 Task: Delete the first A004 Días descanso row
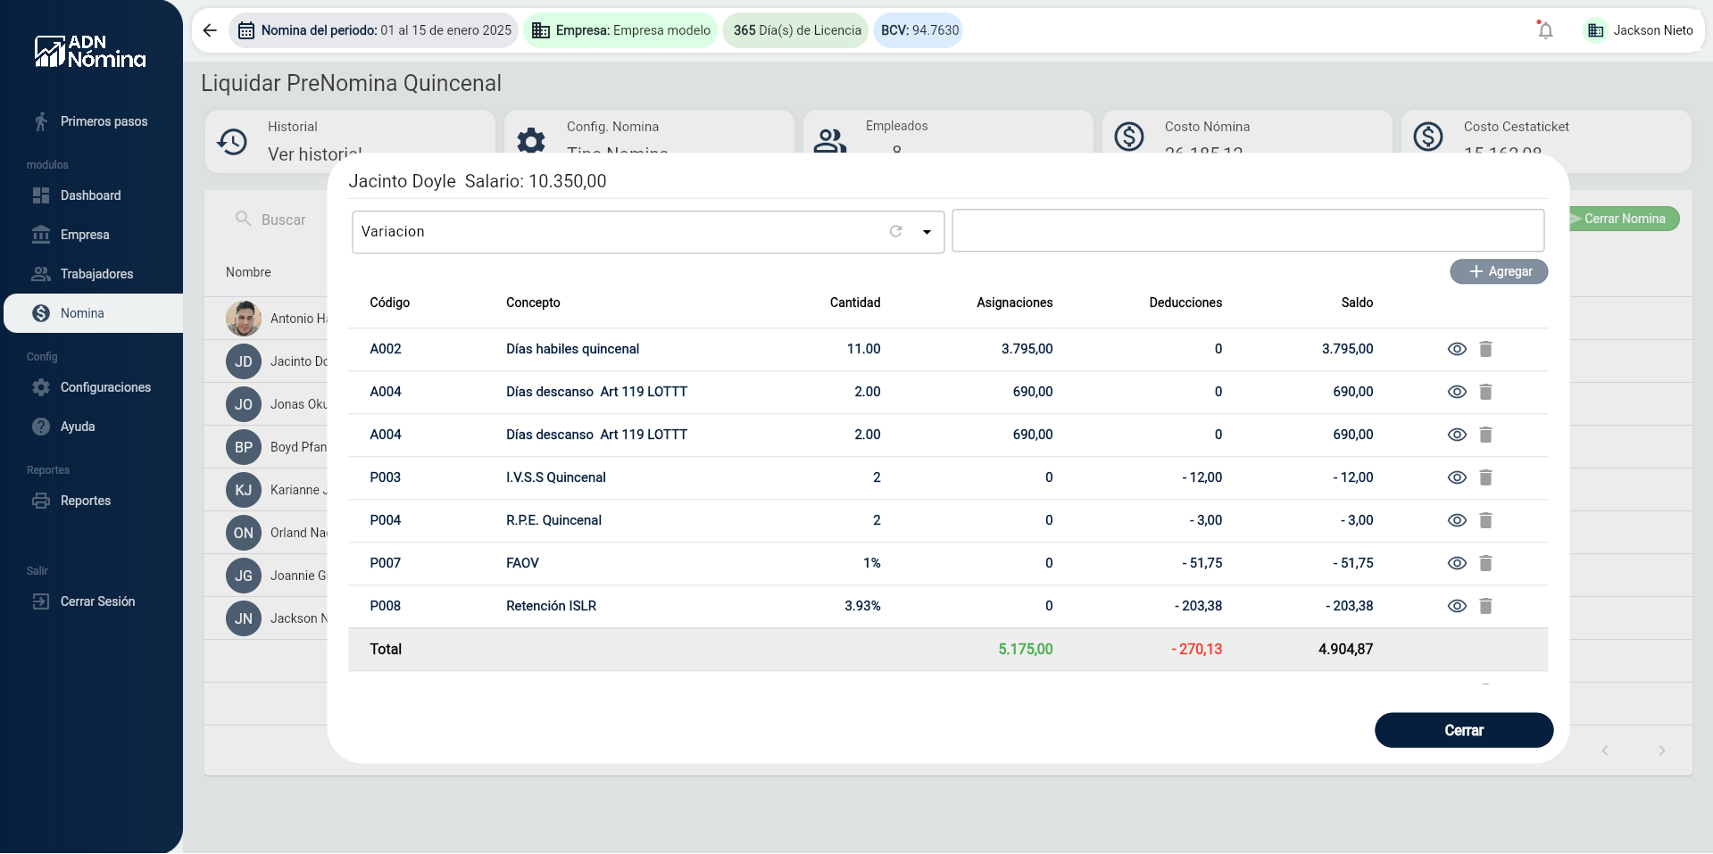pos(1485,392)
